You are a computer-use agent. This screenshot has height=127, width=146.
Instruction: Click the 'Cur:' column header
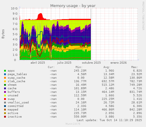click(51, 67)
